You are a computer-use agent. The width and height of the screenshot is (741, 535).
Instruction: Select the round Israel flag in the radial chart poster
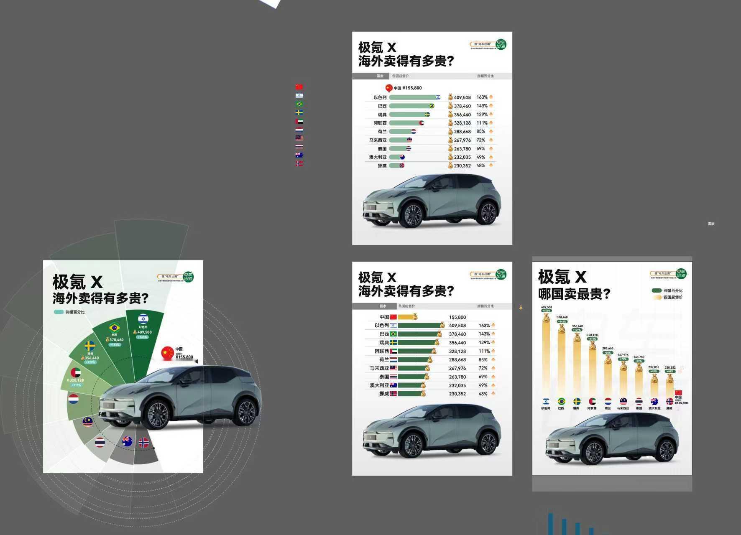coord(143,319)
